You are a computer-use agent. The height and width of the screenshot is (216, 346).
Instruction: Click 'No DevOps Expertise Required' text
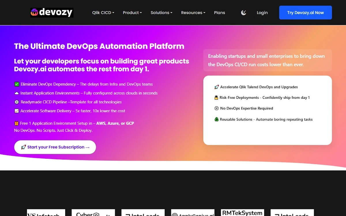247,109
